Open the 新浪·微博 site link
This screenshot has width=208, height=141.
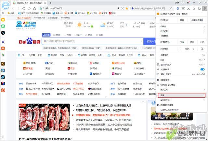point(29,63)
